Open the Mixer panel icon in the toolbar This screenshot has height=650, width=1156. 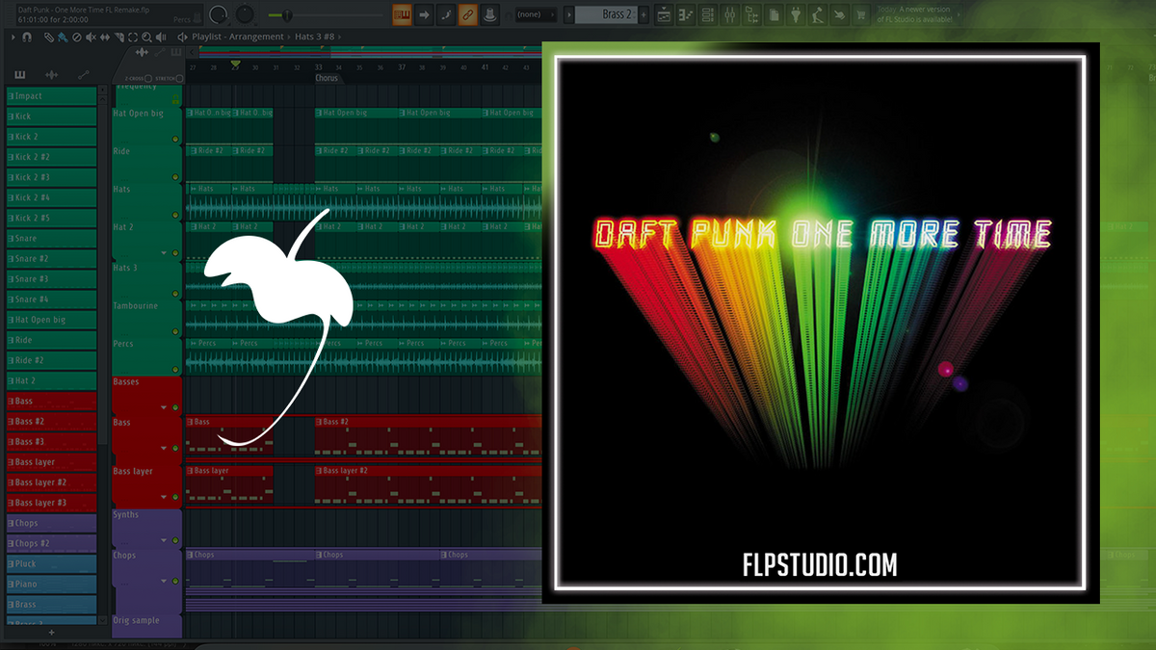click(x=729, y=14)
